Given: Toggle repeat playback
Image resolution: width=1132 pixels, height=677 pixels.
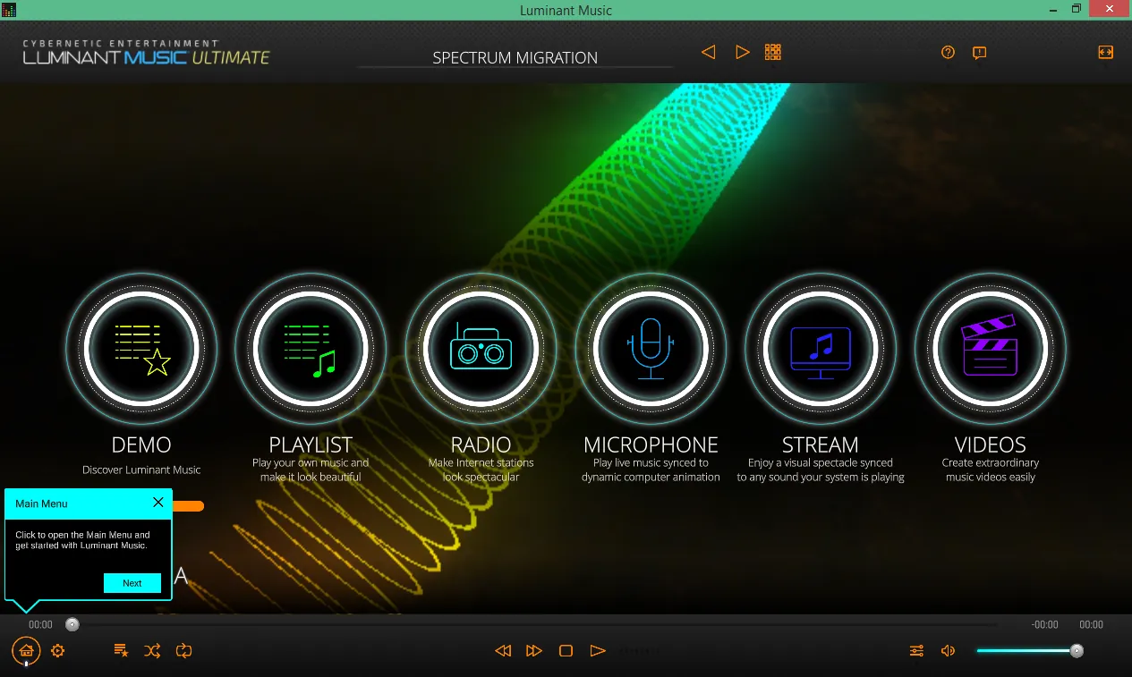Looking at the screenshot, I should coord(184,651).
